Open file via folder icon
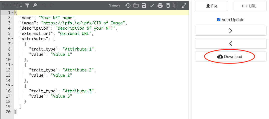The height and width of the screenshot is (119, 269). (x=136, y=5)
